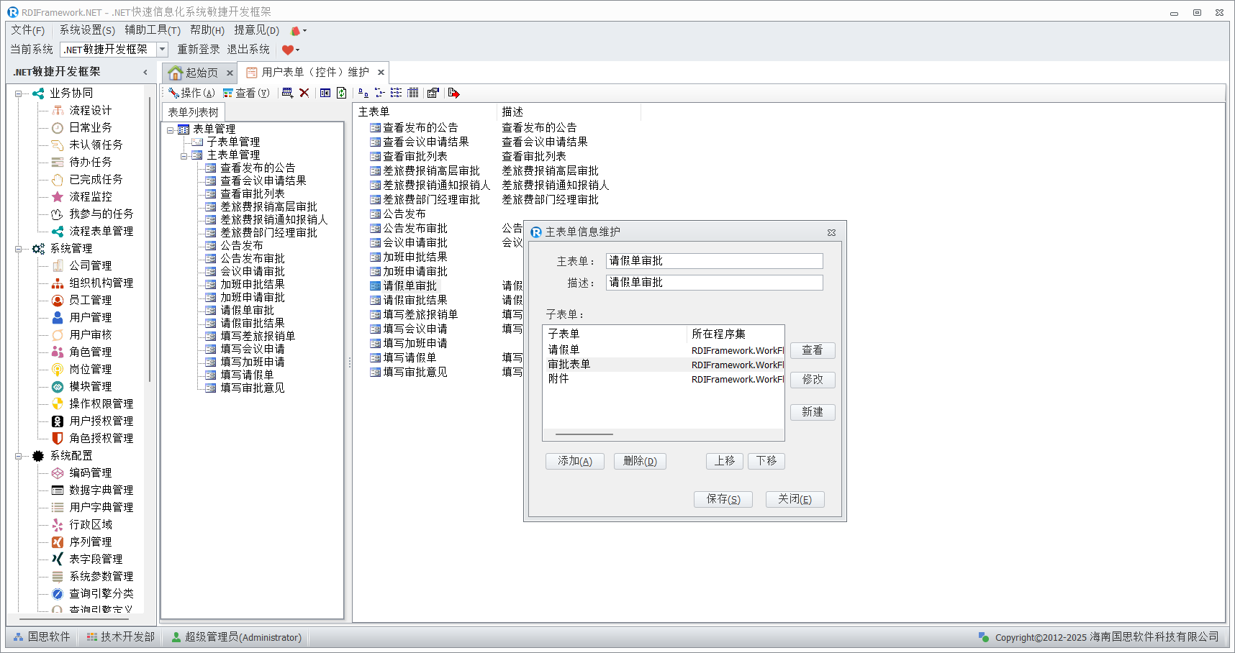Image resolution: width=1235 pixels, height=653 pixels.
Task: Click the red heart icon in toolbar
Action: 288,50
